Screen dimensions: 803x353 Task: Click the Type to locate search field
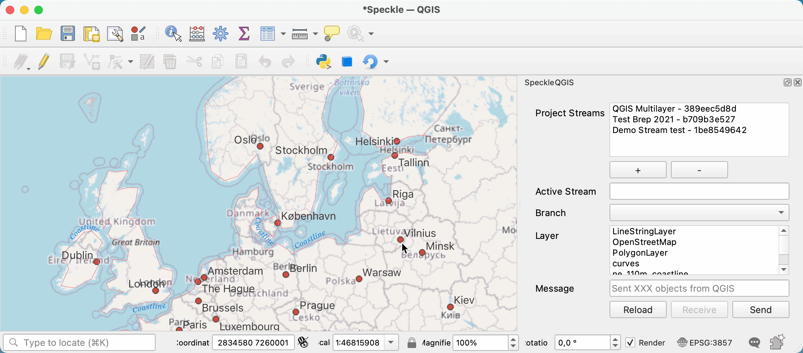pyautogui.click(x=79, y=343)
